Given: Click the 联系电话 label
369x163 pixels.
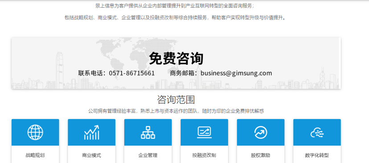Looking at the screenshot, I should point(92,73).
